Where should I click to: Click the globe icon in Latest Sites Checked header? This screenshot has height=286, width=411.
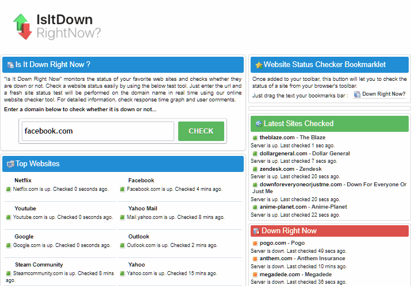click(x=259, y=124)
